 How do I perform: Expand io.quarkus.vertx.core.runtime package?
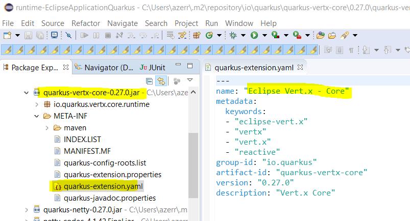(37, 104)
